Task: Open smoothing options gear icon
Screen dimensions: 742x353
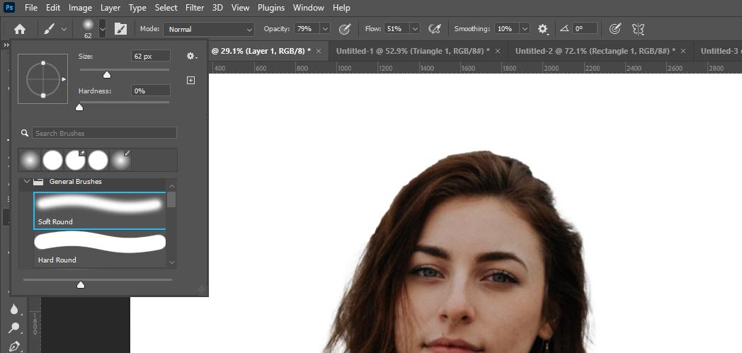Action: pyautogui.click(x=543, y=29)
